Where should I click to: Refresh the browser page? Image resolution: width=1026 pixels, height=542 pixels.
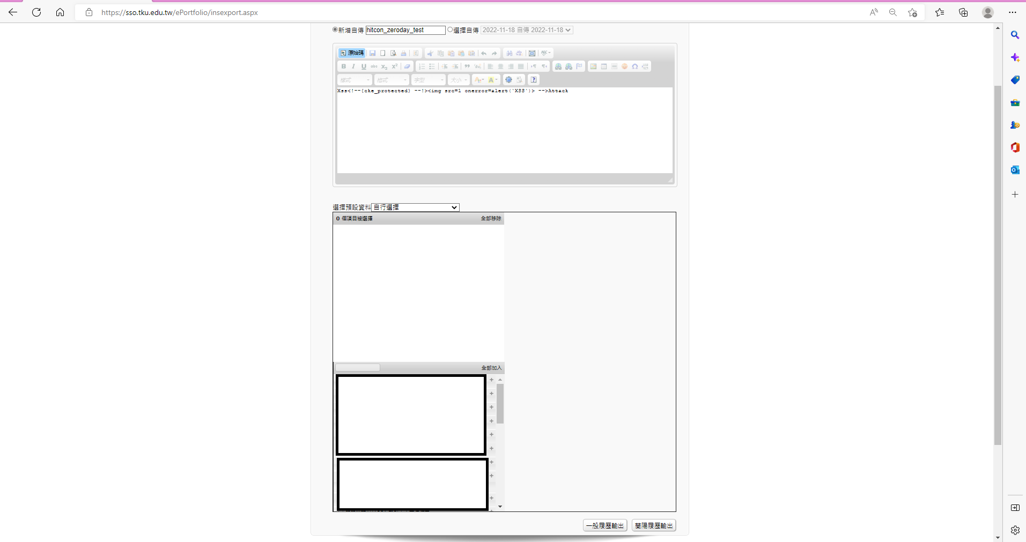[36, 12]
